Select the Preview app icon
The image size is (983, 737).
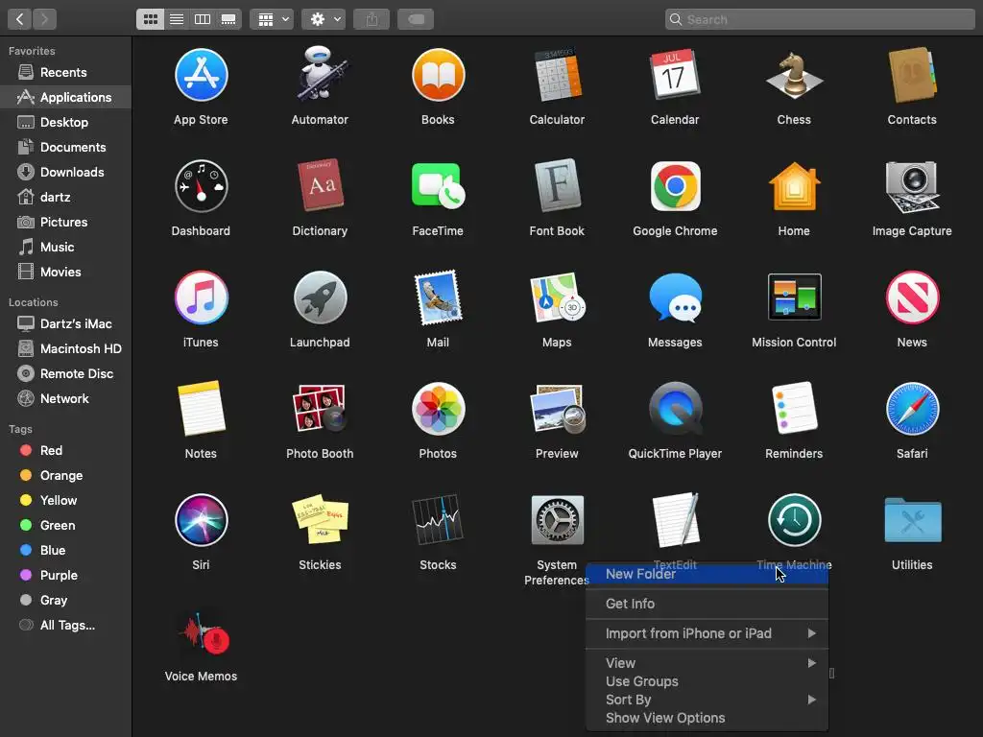[557, 409]
